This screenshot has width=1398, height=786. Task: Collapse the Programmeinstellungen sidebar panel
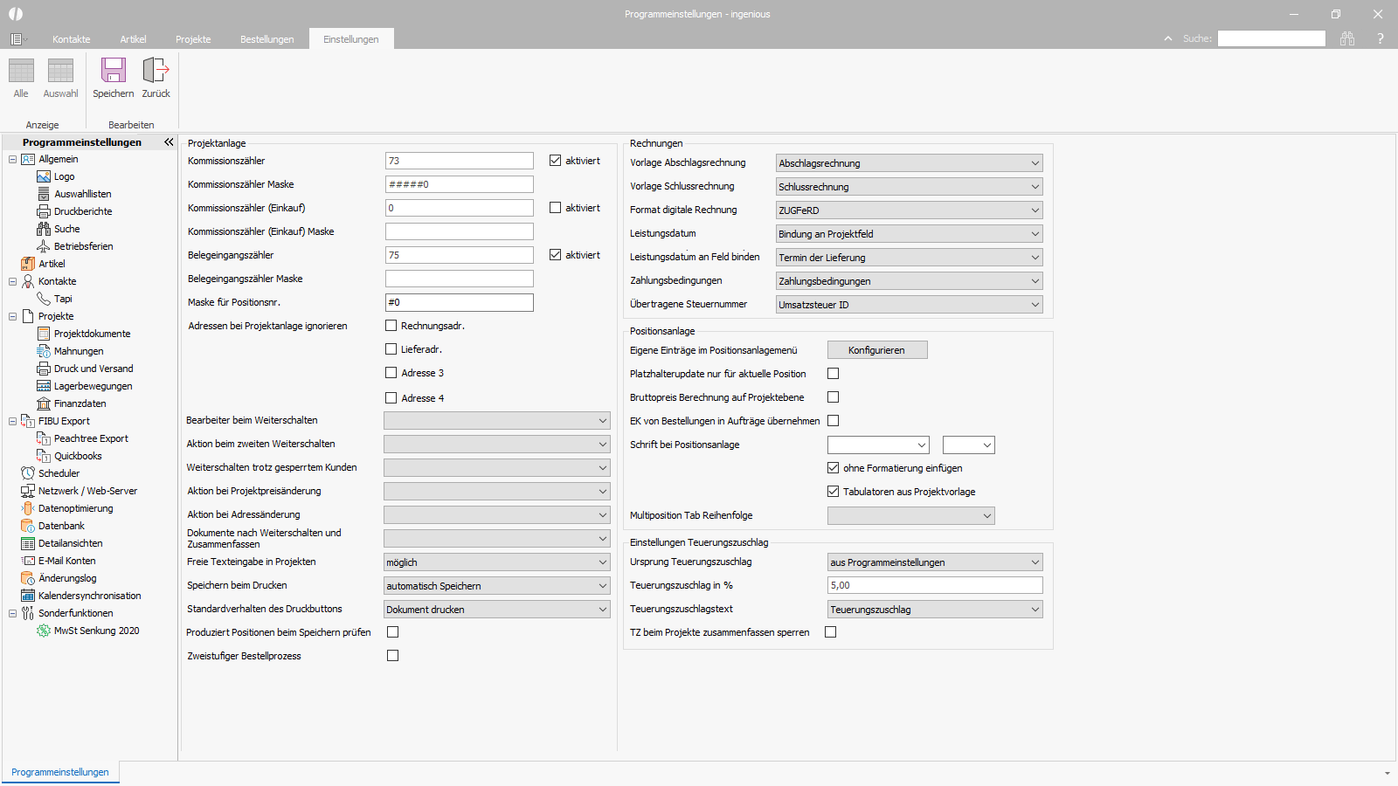[x=169, y=141]
